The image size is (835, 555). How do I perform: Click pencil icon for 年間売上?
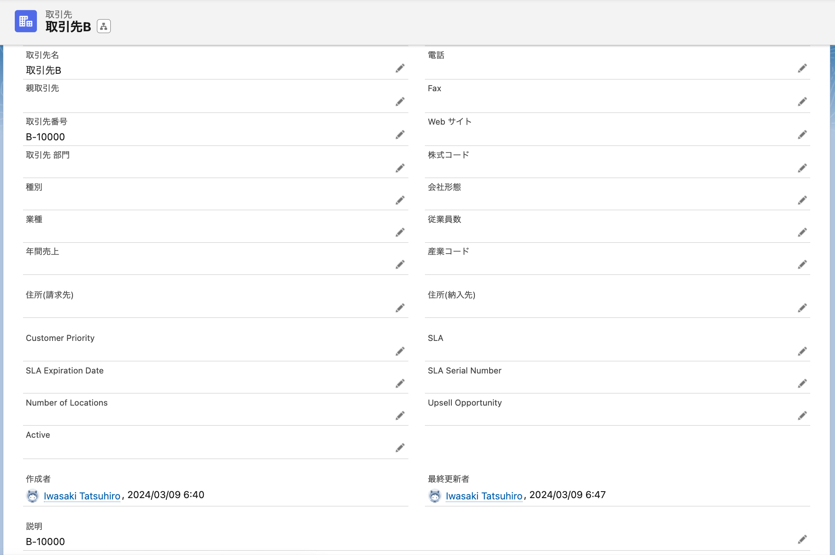point(400,265)
